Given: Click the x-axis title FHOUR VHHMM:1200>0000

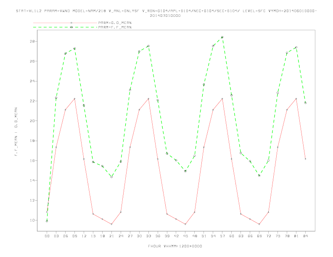Looking at the screenshot, I should point(175,246).
